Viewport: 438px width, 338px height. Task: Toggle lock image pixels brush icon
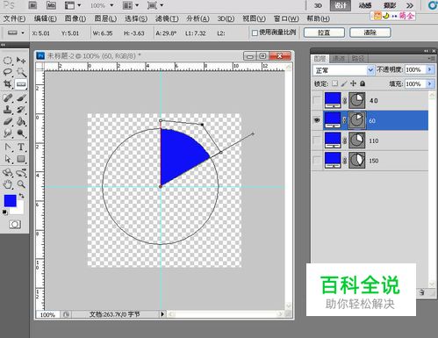344,83
